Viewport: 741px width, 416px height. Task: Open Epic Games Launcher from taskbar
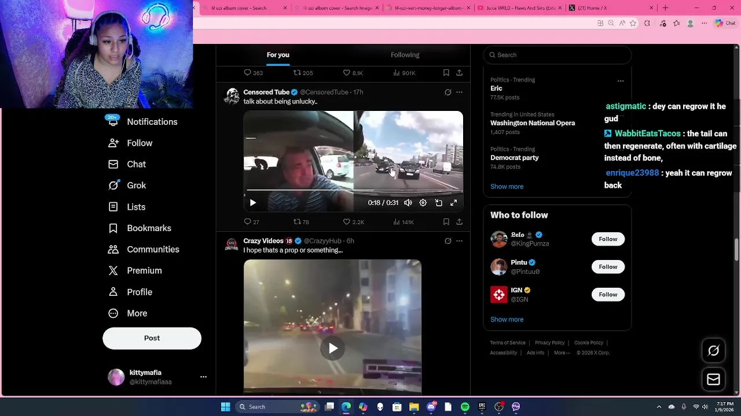(x=482, y=407)
